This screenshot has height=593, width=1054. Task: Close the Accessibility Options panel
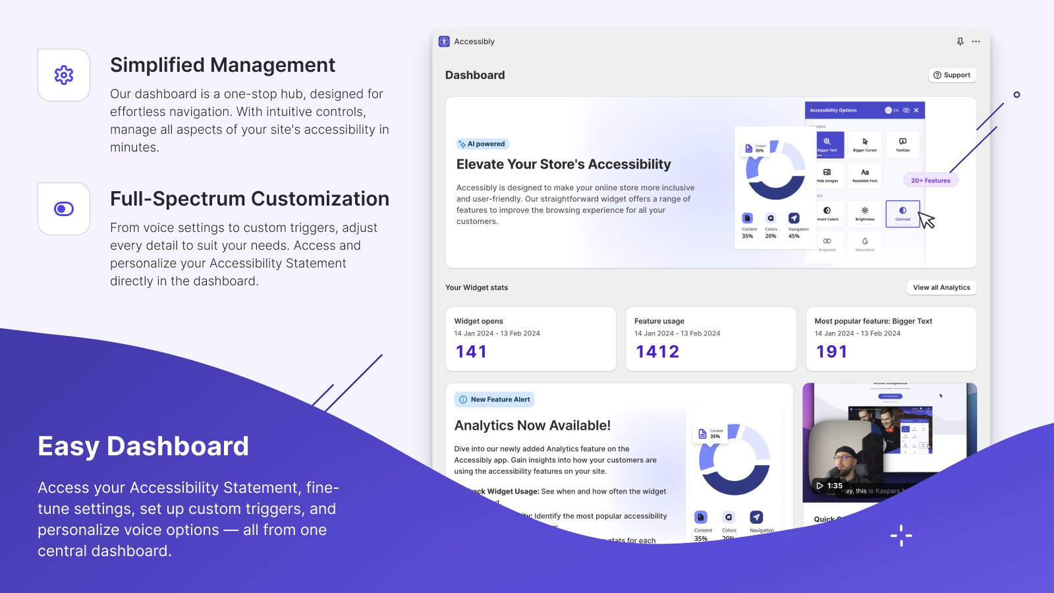coord(916,110)
